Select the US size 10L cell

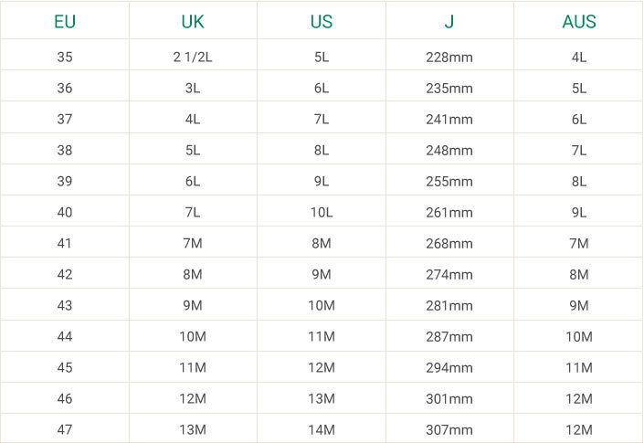322,213
